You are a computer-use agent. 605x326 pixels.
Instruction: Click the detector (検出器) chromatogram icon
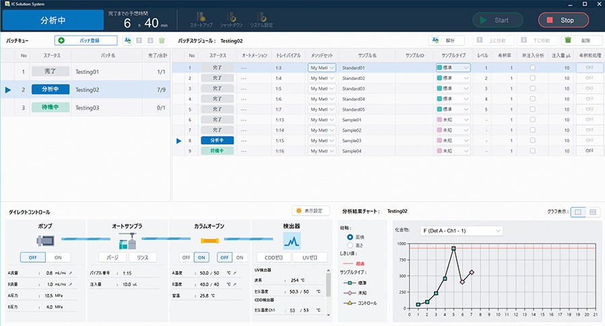[292, 240]
